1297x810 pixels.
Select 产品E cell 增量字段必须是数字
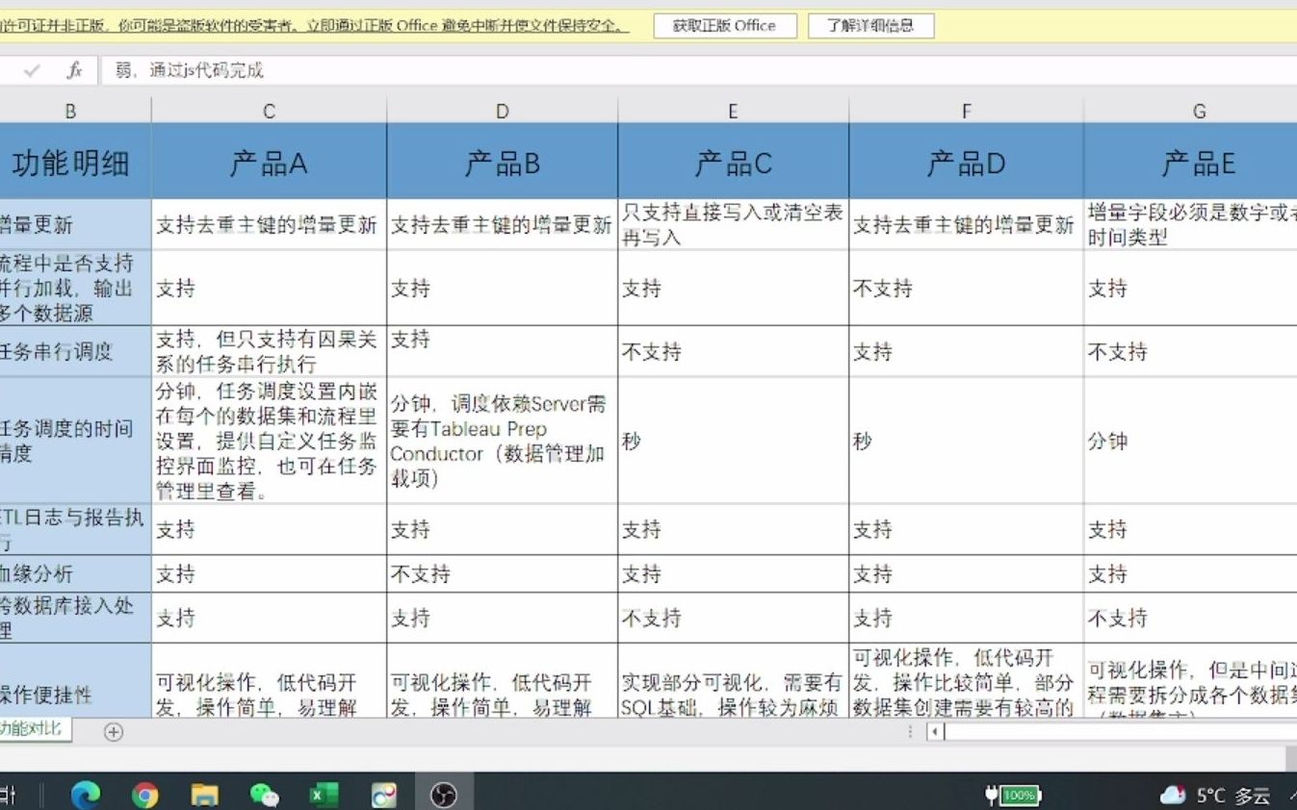(1190, 225)
